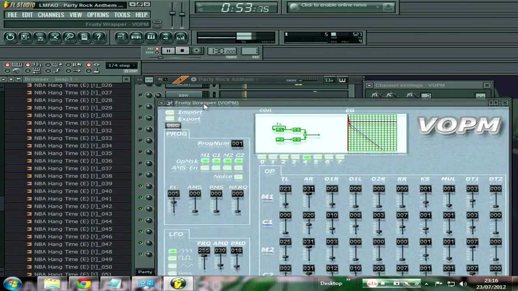Open the EDIT menu
This screenshot has height=291, width=518.
(28, 15)
